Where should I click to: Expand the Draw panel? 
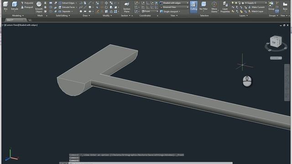pos(86,15)
